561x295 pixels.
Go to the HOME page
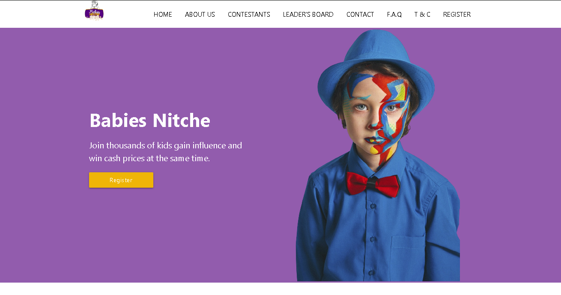coord(163,15)
